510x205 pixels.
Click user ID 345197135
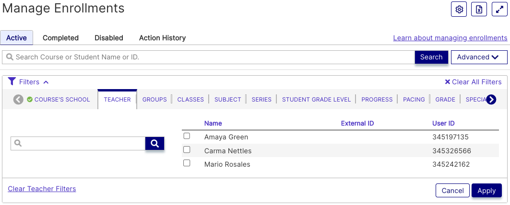pyautogui.click(x=451, y=137)
